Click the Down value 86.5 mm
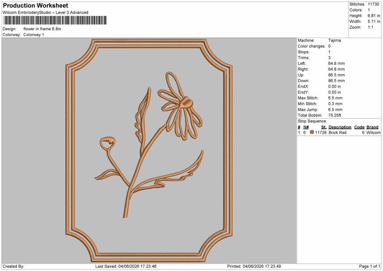Viewport: 383px width, 271px height. [x=336, y=81]
